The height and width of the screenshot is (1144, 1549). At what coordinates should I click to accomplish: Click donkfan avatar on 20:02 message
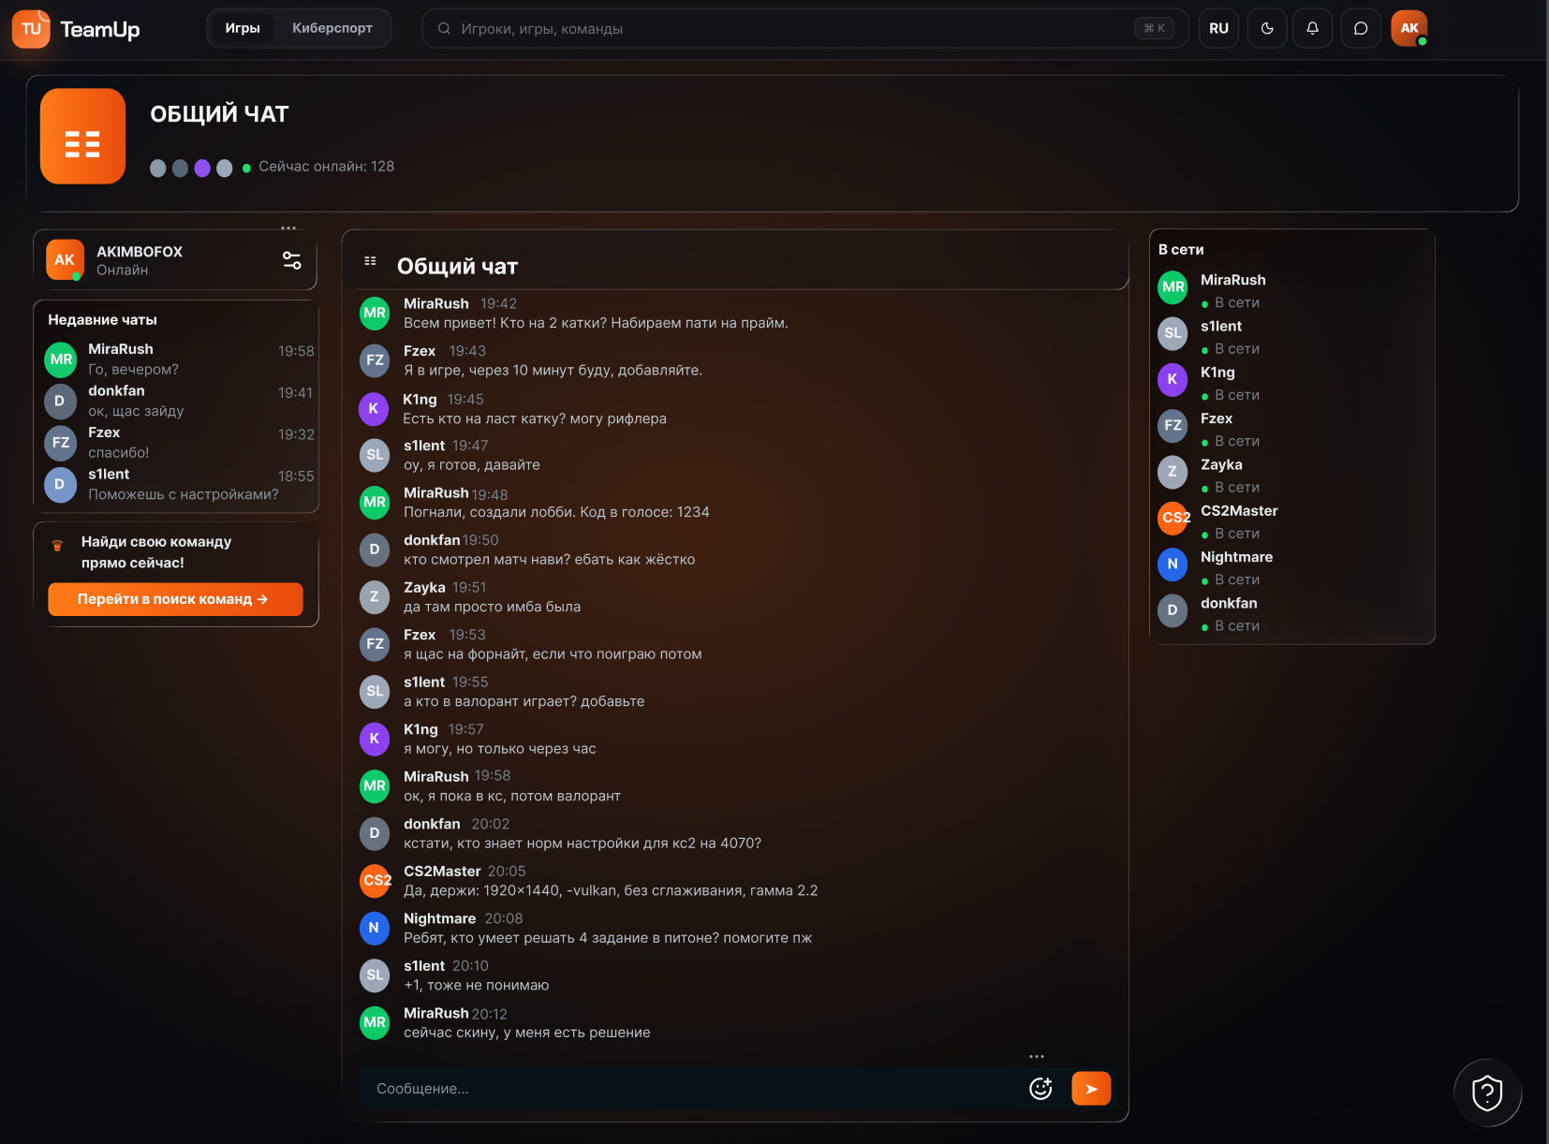click(x=375, y=833)
